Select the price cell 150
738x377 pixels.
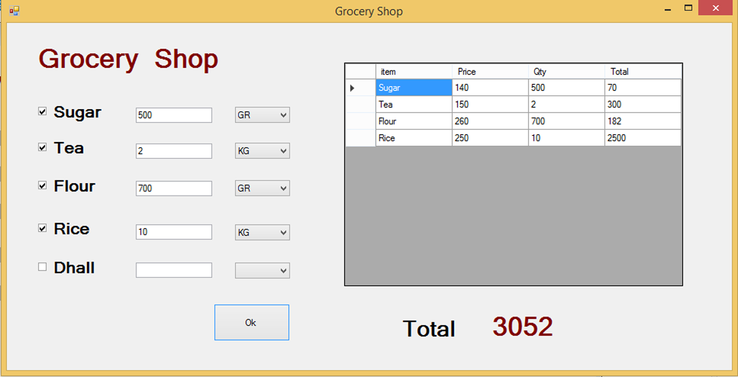490,104
